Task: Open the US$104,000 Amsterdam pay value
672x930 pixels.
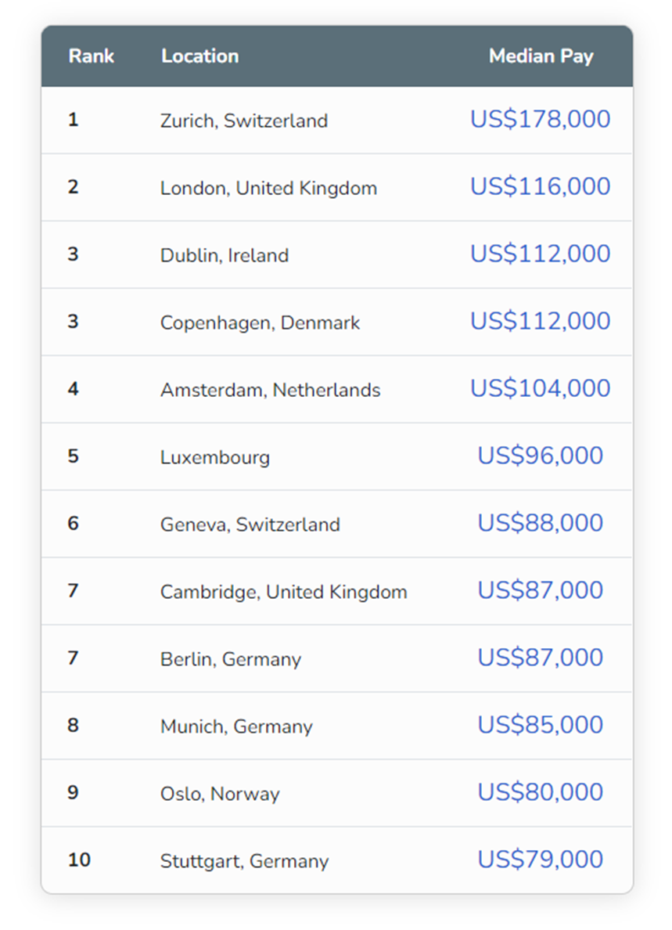Action: coord(540,388)
